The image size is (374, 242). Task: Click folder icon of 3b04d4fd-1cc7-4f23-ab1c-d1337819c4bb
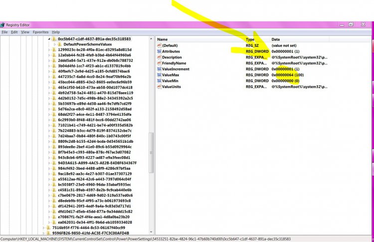54,66
